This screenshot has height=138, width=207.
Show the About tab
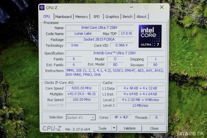[x=141, y=17]
